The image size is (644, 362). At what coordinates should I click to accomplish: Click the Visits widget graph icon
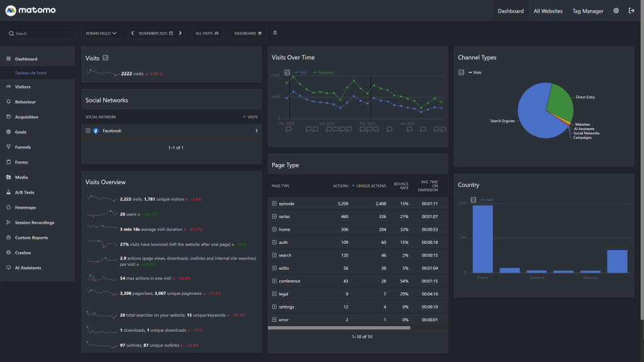[106, 58]
